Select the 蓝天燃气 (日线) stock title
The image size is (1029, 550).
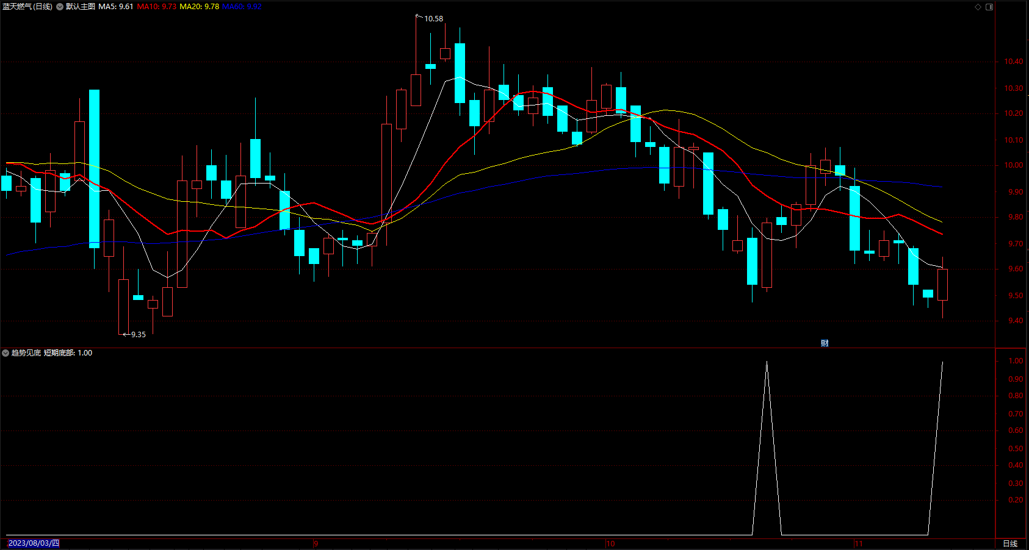tap(27, 7)
